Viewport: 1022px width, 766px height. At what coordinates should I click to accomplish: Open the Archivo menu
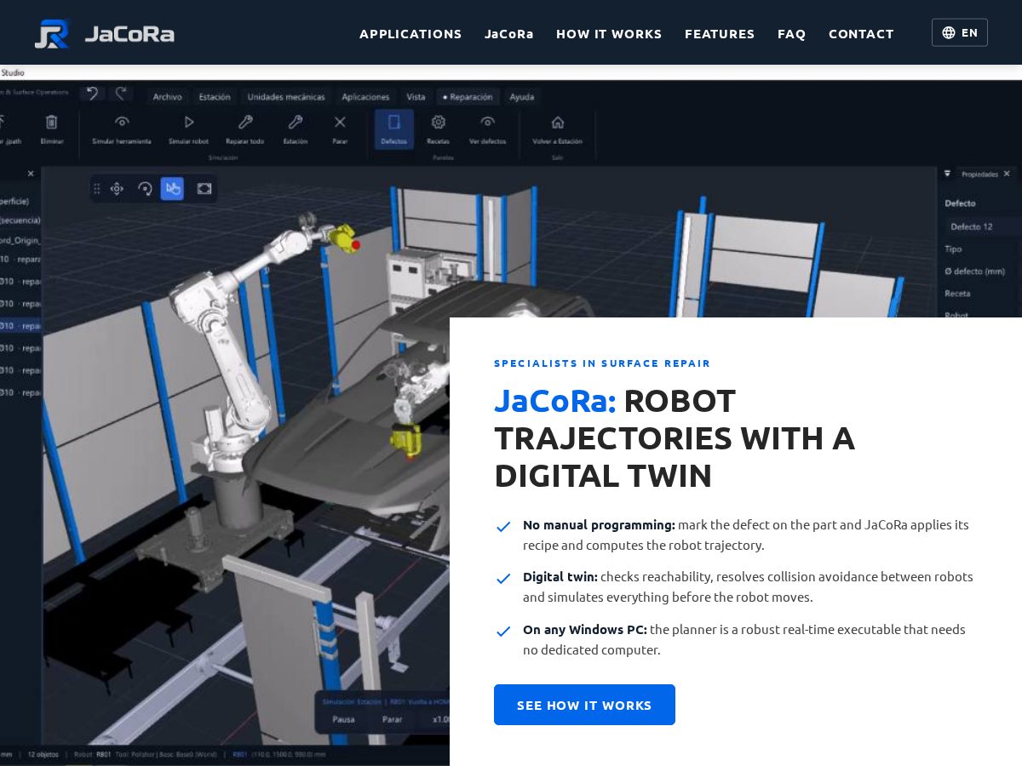pyautogui.click(x=167, y=97)
